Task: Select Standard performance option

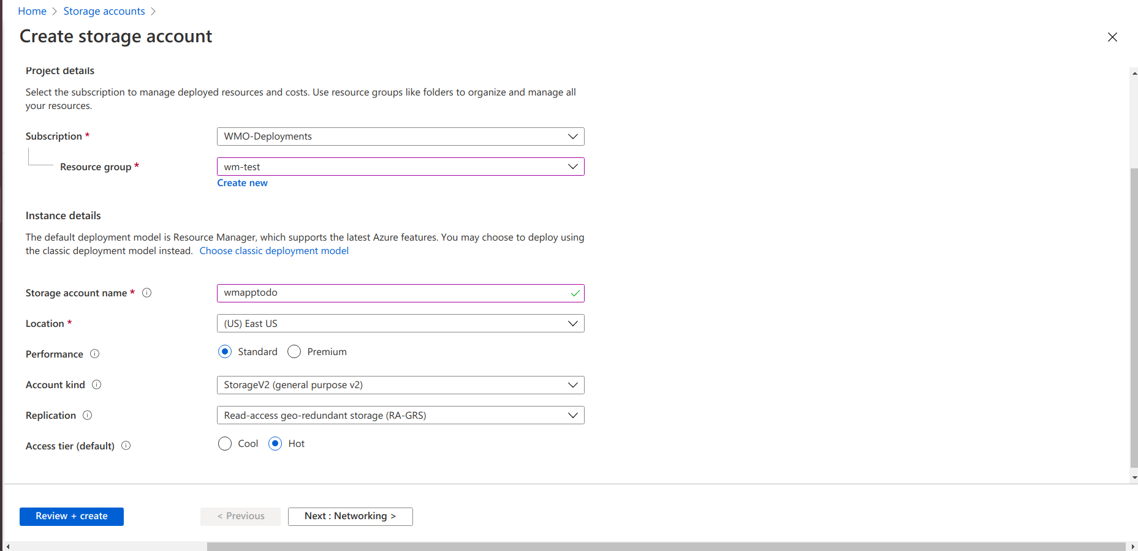Action: point(225,352)
